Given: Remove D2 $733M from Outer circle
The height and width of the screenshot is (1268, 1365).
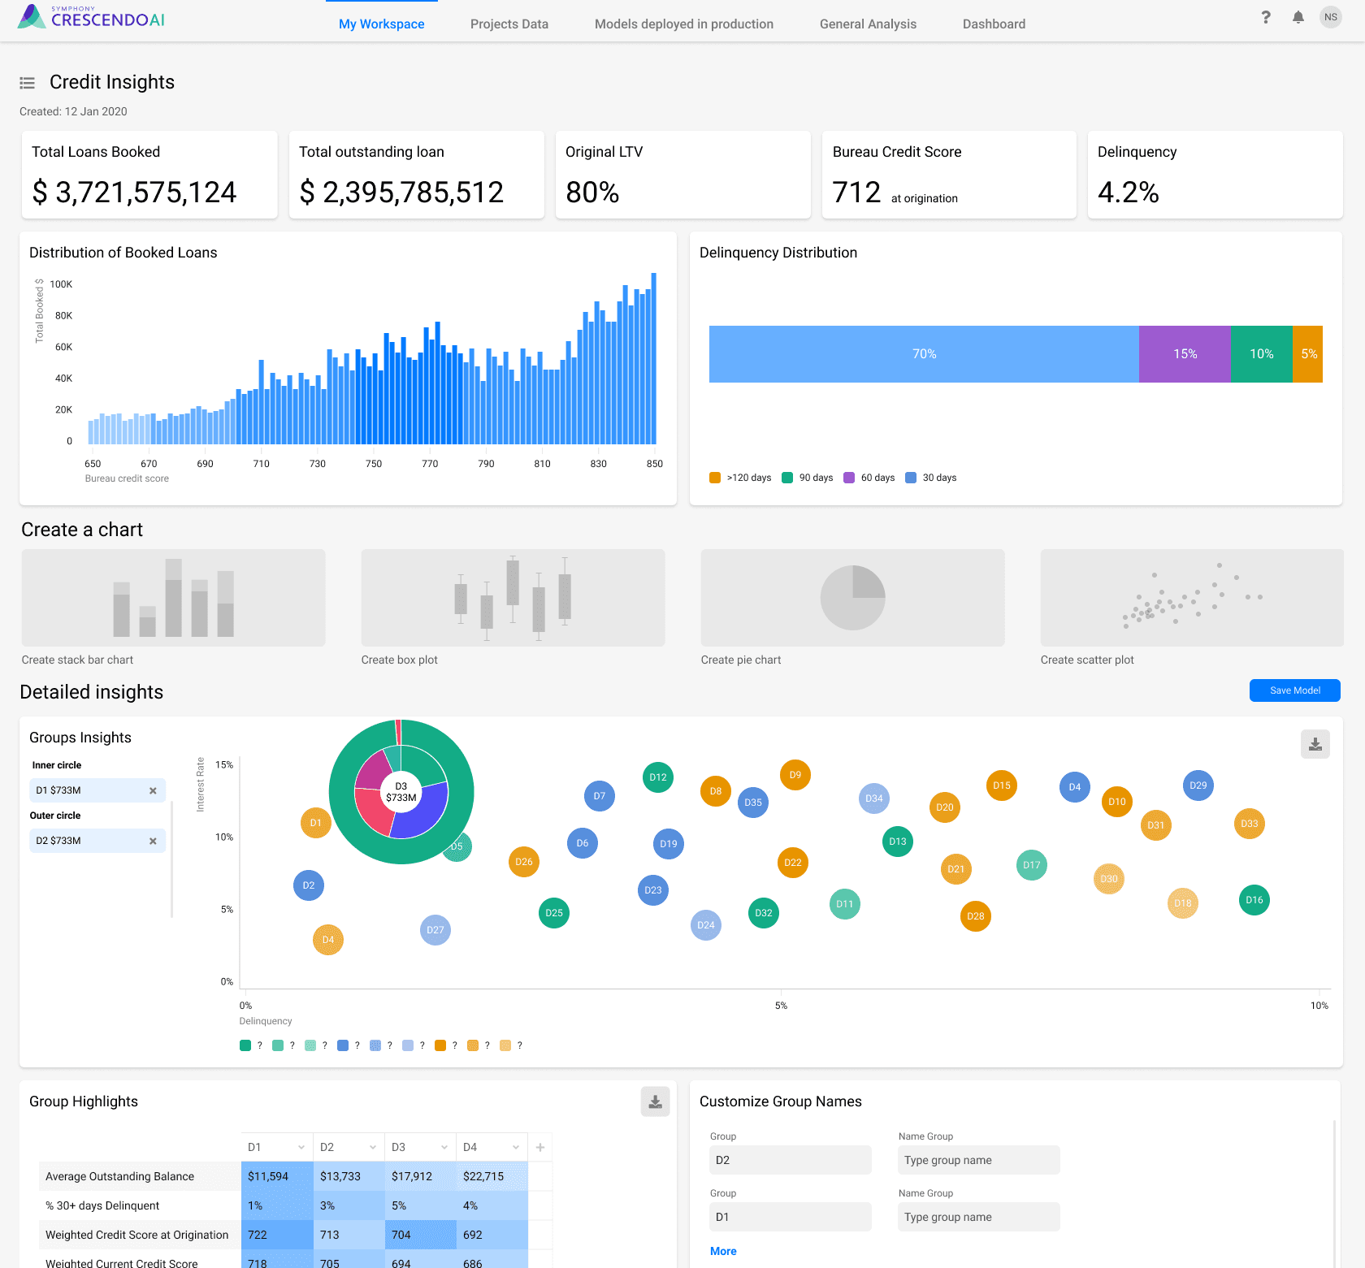Looking at the screenshot, I should [x=153, y=841].
